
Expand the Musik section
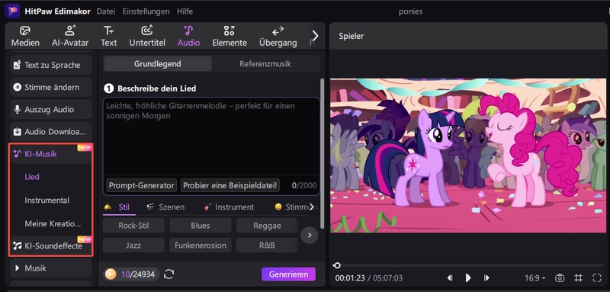51,268
